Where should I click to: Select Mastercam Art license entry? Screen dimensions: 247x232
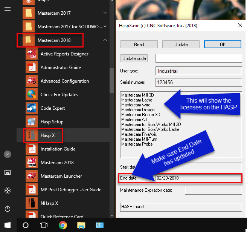pyautogui.click(x=134, y=120)
